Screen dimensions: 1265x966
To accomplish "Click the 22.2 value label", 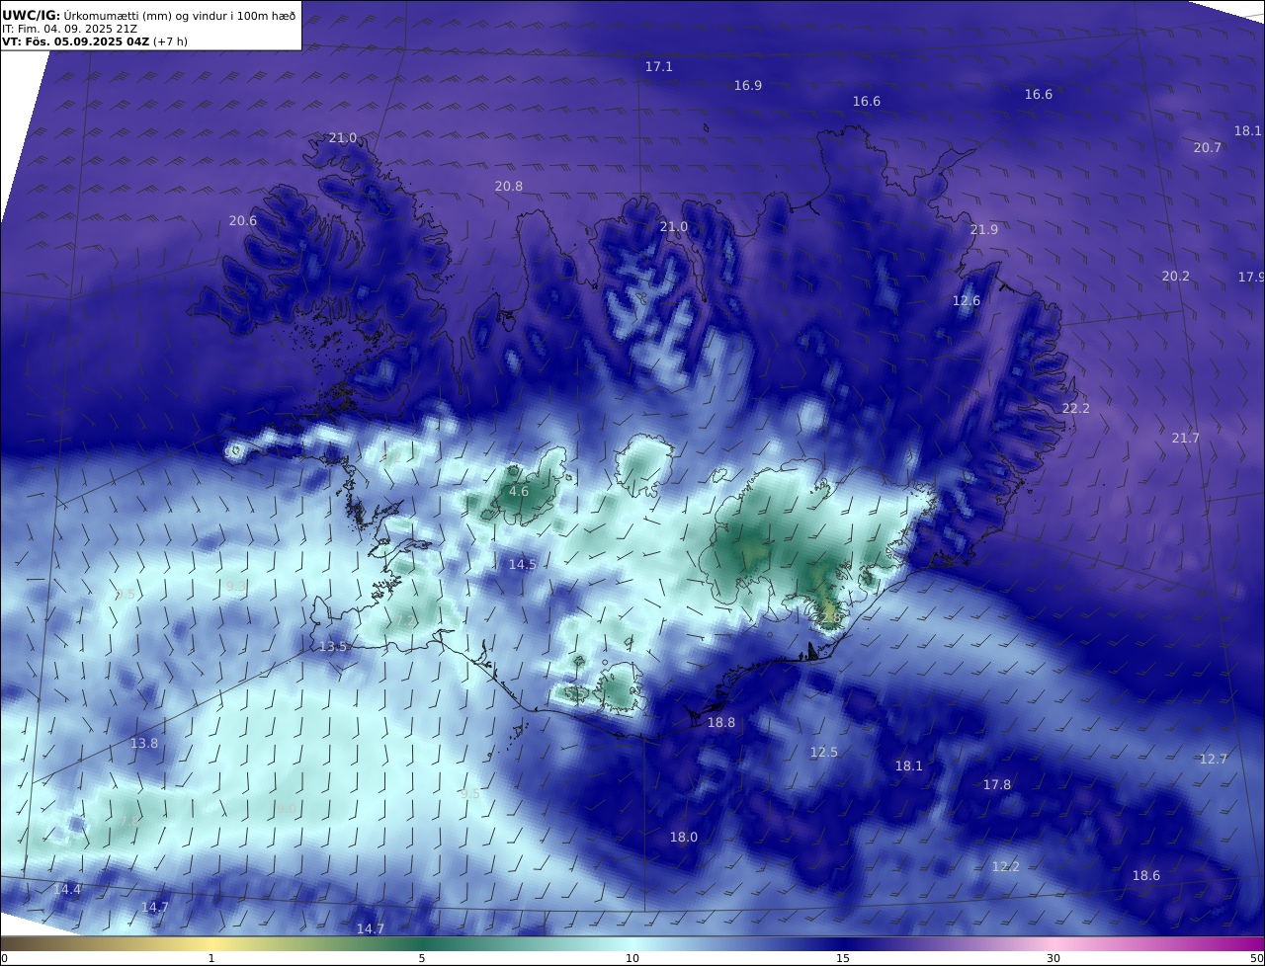I will click(x=1076, y=409).
